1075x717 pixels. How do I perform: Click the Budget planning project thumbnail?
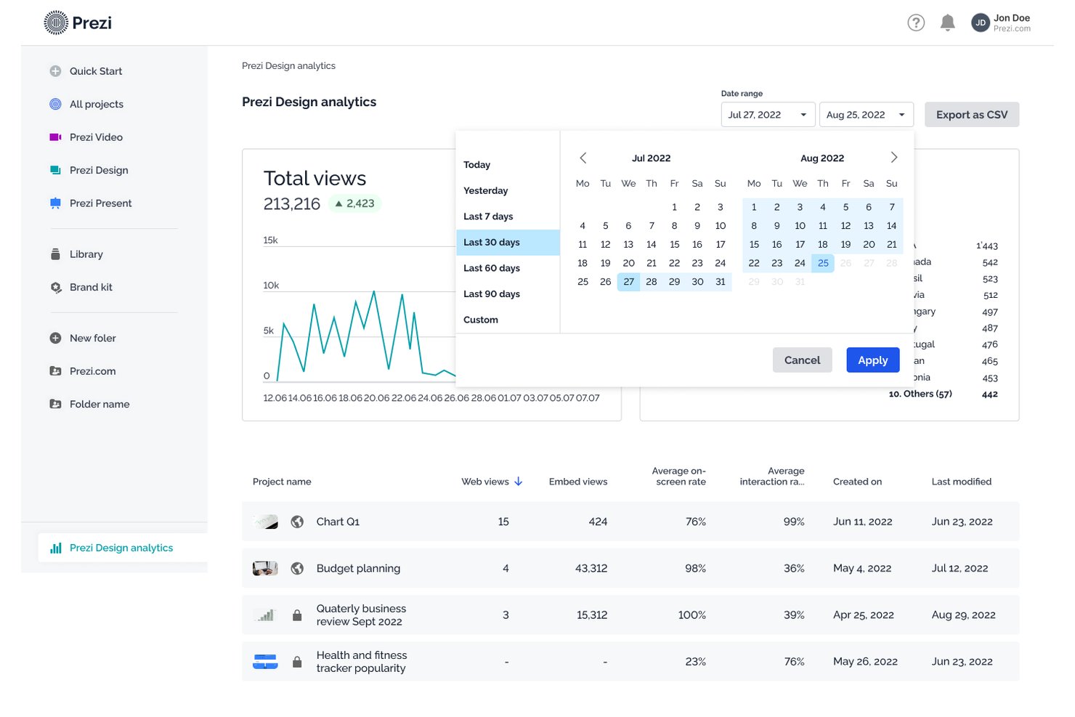(265, 568)
